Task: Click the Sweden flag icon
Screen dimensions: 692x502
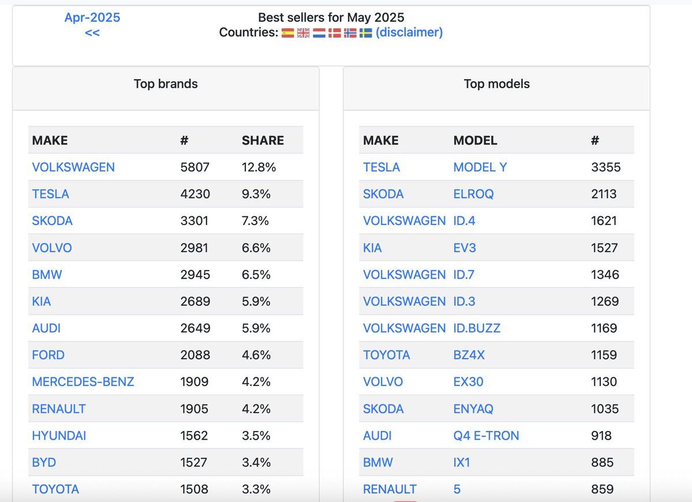Action: [366, 33]
